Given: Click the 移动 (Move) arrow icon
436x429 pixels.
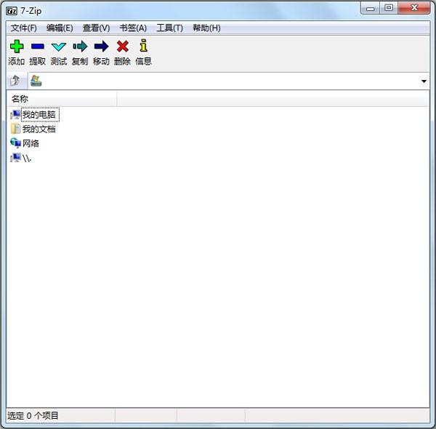Looking at the screenshot, I should pos(101,47).
